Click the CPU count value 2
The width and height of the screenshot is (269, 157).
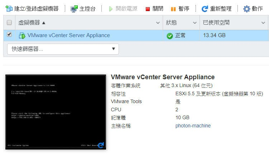point(177,110)
